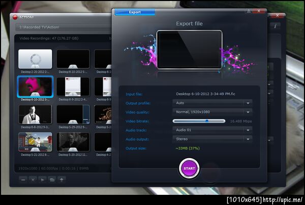Expand the Video quality dropdown
Screen dimensions: 305x205
click(x=212, y=112)
